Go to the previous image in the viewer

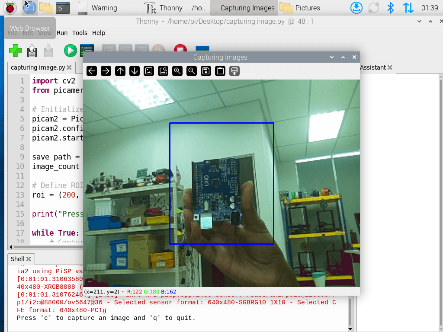pos(91,71)
